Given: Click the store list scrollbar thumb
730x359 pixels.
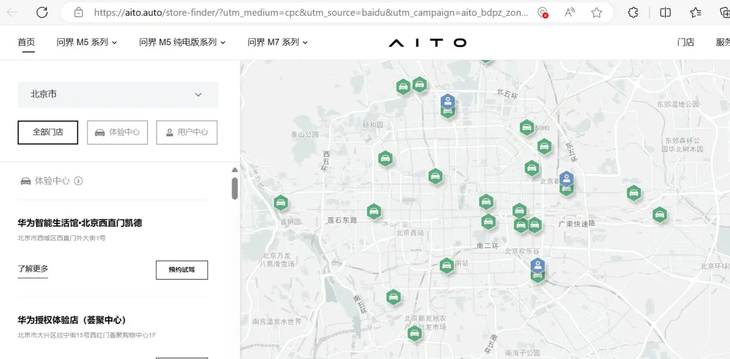Looking at the screenshot, I should 235,188.
